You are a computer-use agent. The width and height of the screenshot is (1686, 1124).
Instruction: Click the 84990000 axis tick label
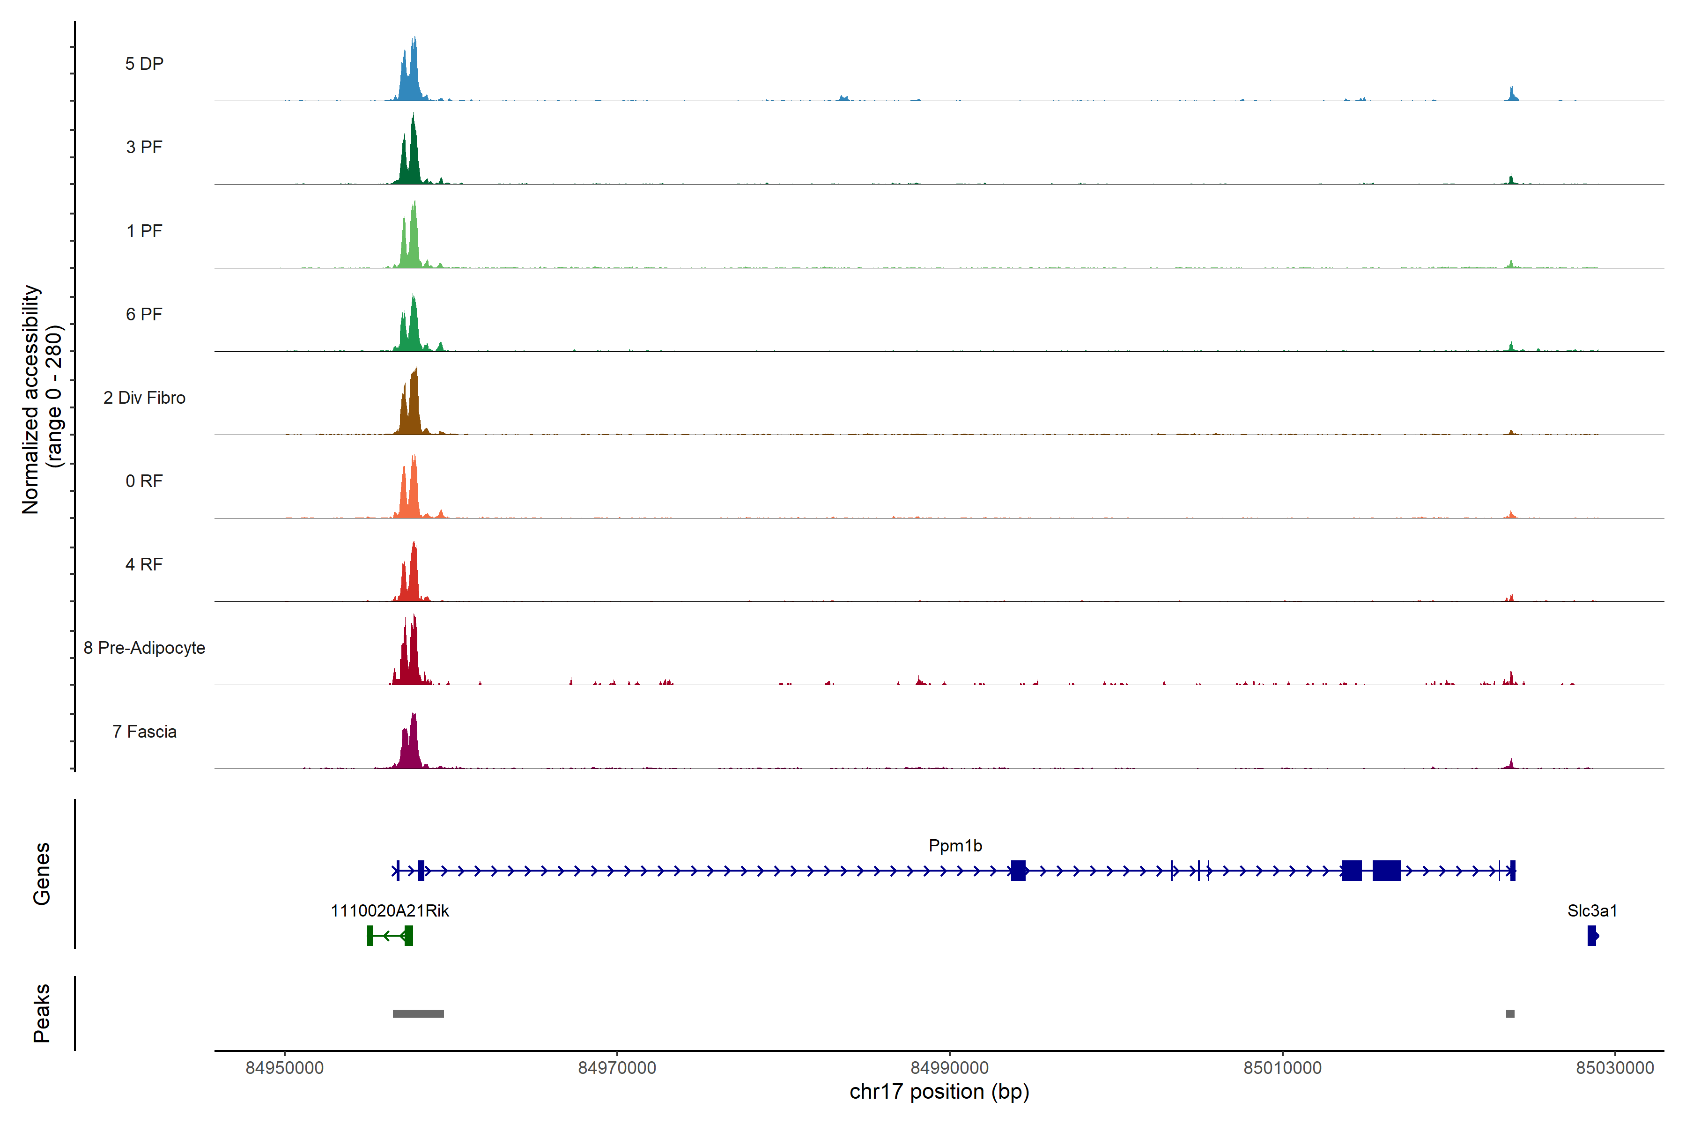(x=949, y=1068)
